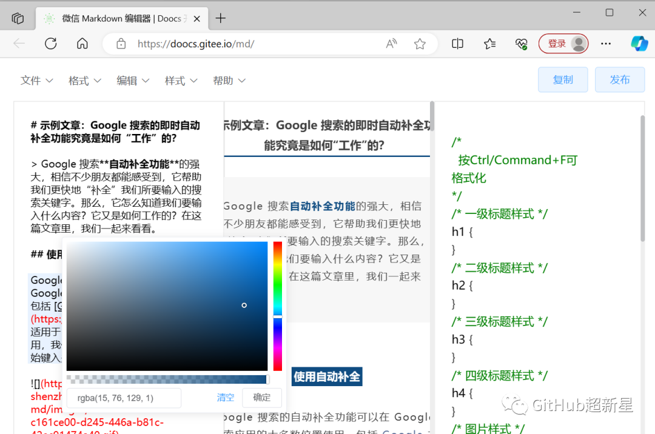Click the preview pane scrollbar
This screenshot has height=434, width=655.
(432, 116)
